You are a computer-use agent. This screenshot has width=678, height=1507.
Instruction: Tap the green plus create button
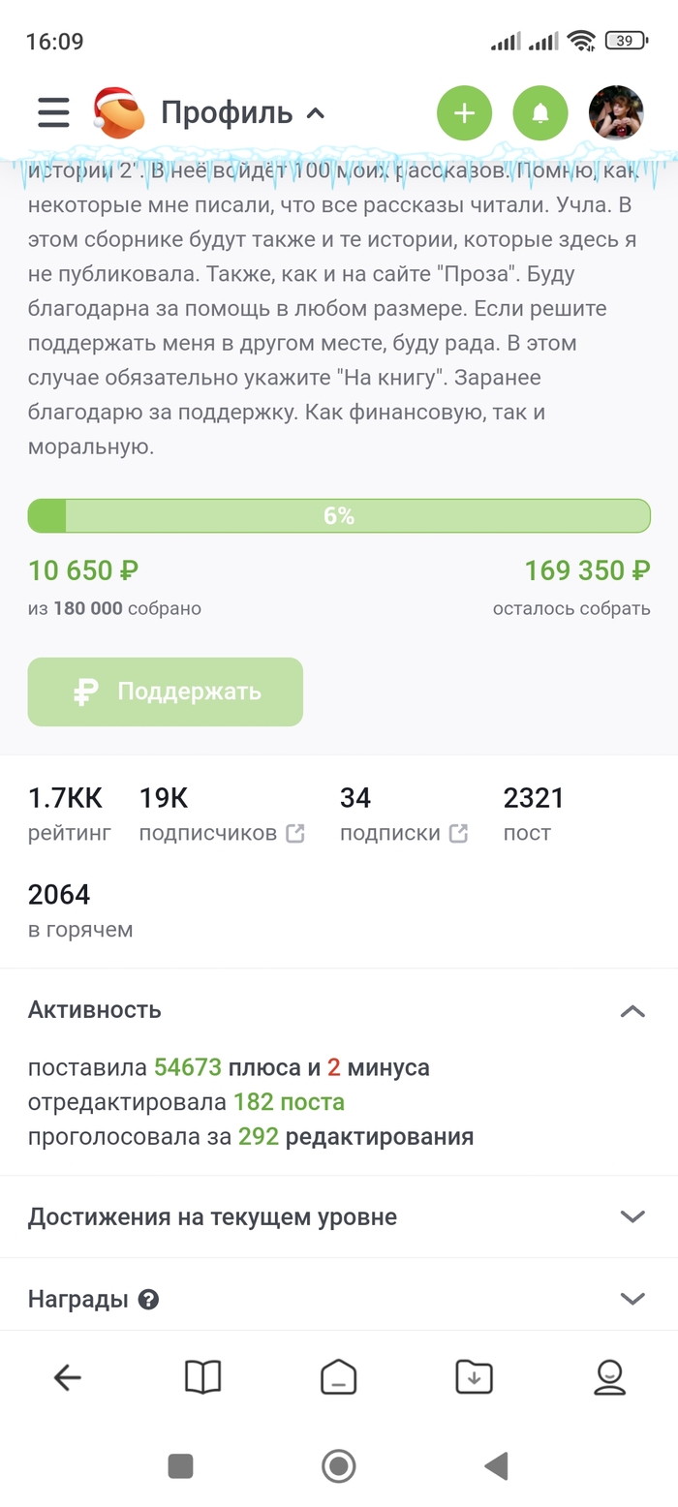tap(465, 113)
